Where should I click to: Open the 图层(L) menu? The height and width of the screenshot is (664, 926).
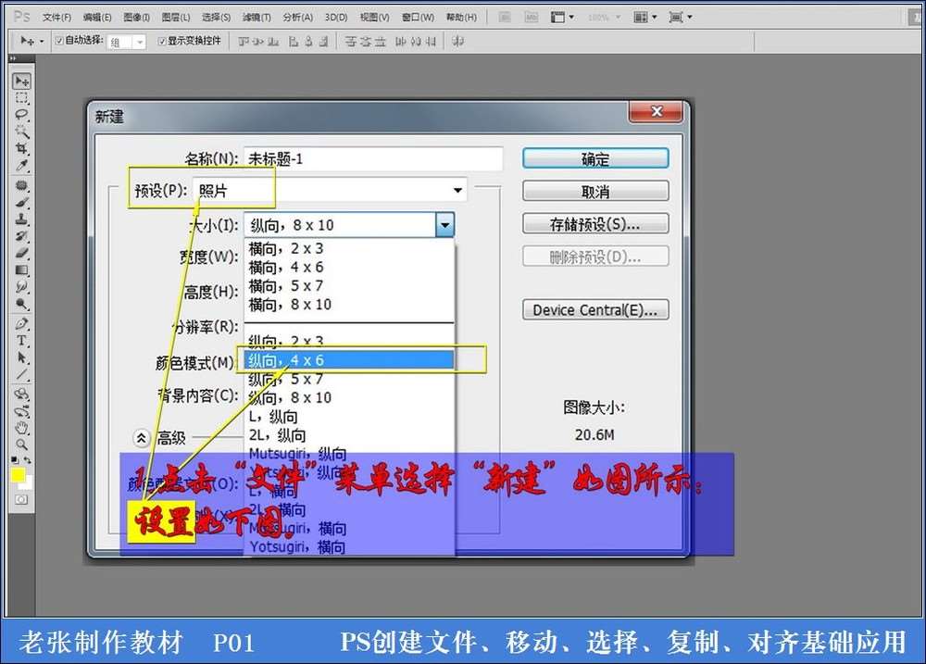[x=176, y=17]
